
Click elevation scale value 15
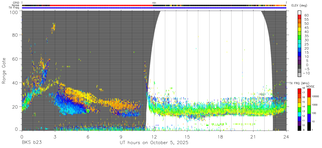point(306,52)
